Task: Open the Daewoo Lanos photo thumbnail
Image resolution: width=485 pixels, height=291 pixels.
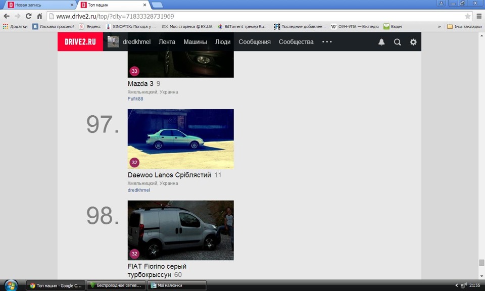Action: tap(181, 139)
